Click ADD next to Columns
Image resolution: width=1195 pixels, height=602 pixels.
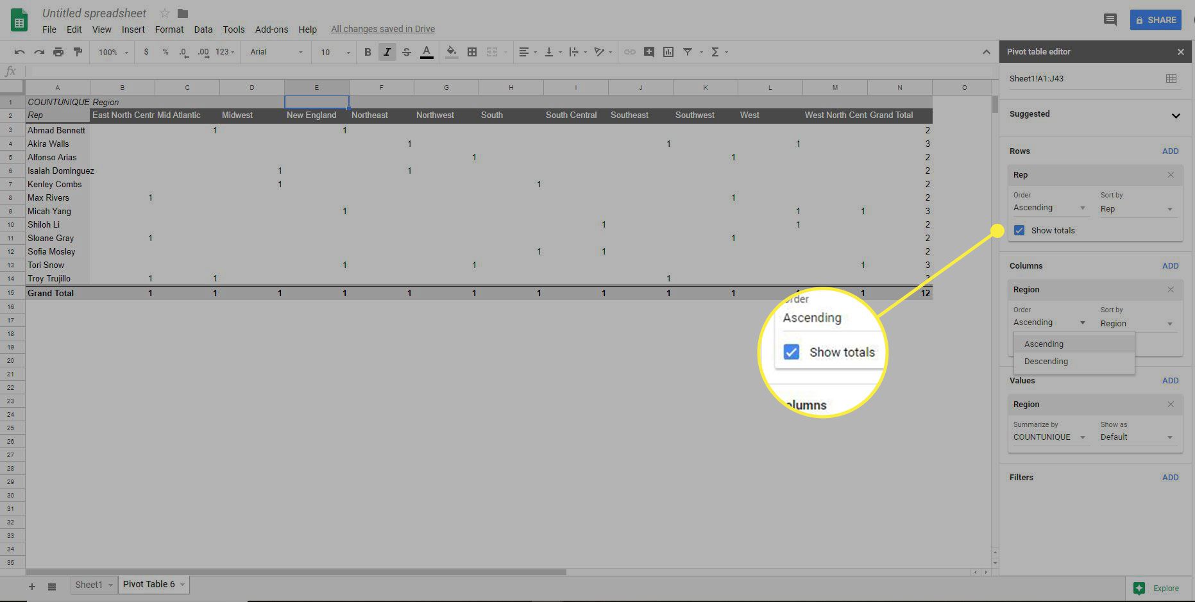[1170, 266]
